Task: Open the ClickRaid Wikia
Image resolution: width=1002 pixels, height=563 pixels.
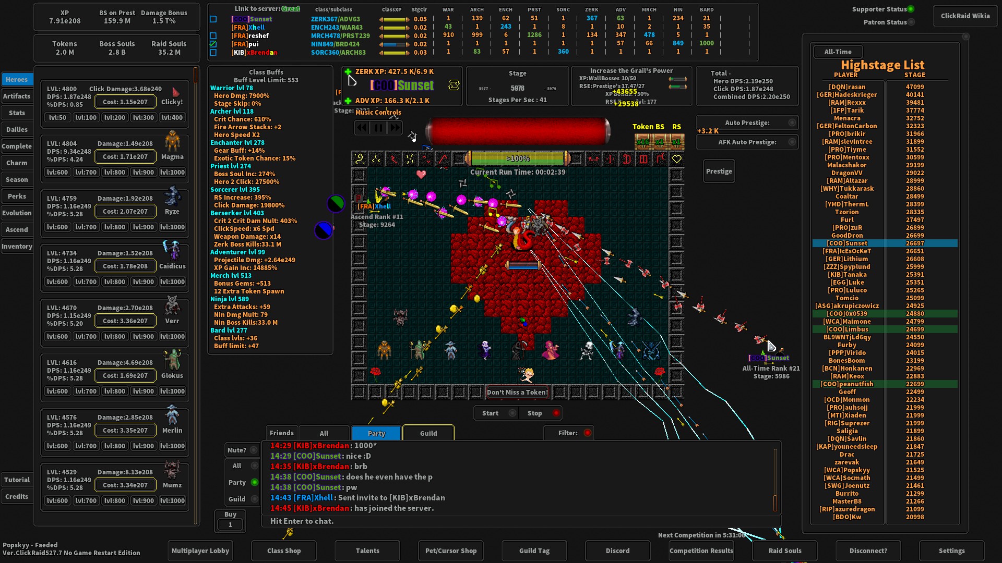Action: click(x=965, y=16)
